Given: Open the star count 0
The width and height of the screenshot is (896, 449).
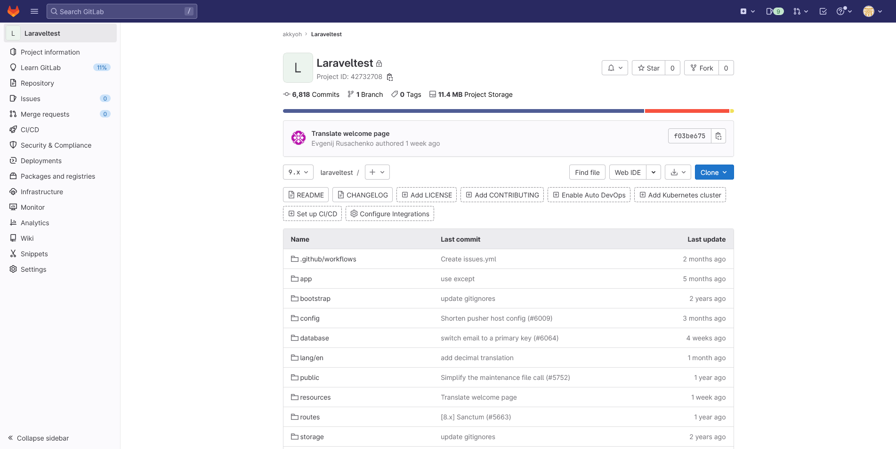Looking at the screenshot, I should point(672,68).
